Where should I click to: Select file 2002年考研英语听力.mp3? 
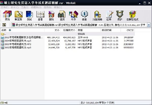(18, 48)
